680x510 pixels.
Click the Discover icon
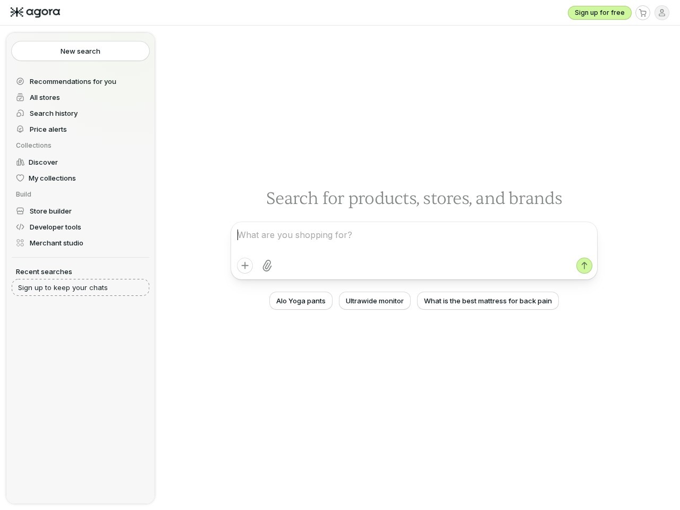[x=20, y=162]
